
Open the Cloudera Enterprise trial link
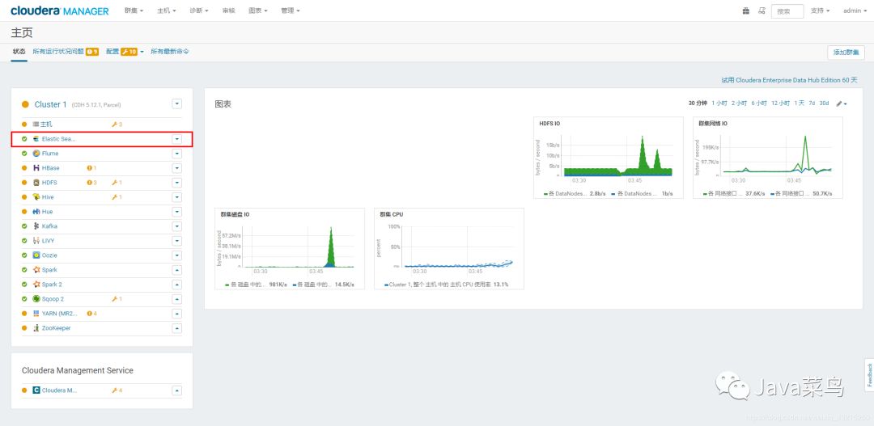coord(789,80)
